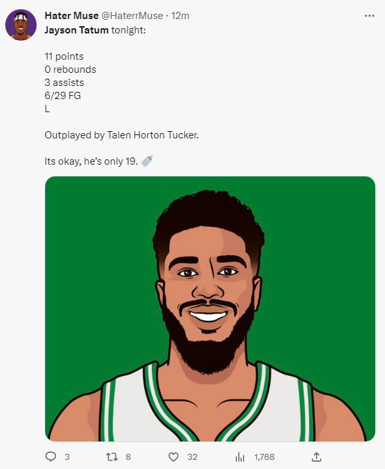Viewport: 385px width, 469px height.
Task: Click the 12m timestamp link
Action: [x=180, y=16]
